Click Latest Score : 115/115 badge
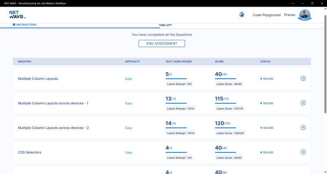 click(x=230, y=108)
